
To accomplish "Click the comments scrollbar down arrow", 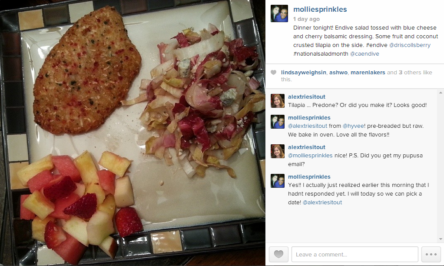I will click(x=441, y=239).
